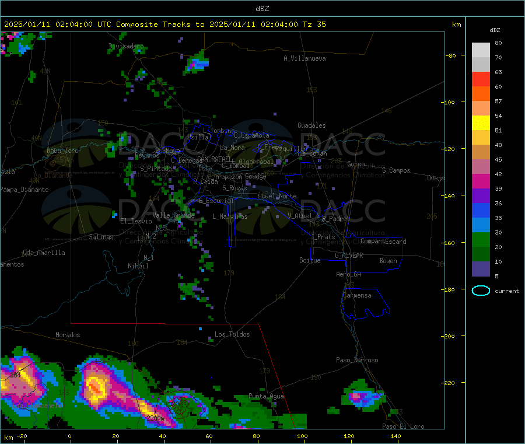Click the Goudge label
This screenshot has width=525, height=444.
pos(256,176)
